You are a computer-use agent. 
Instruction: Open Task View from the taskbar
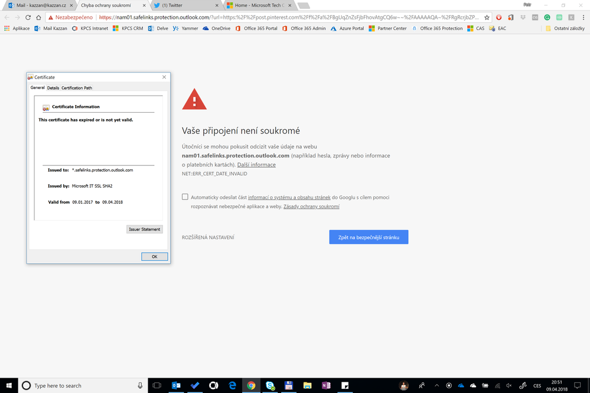pos(157,385)
